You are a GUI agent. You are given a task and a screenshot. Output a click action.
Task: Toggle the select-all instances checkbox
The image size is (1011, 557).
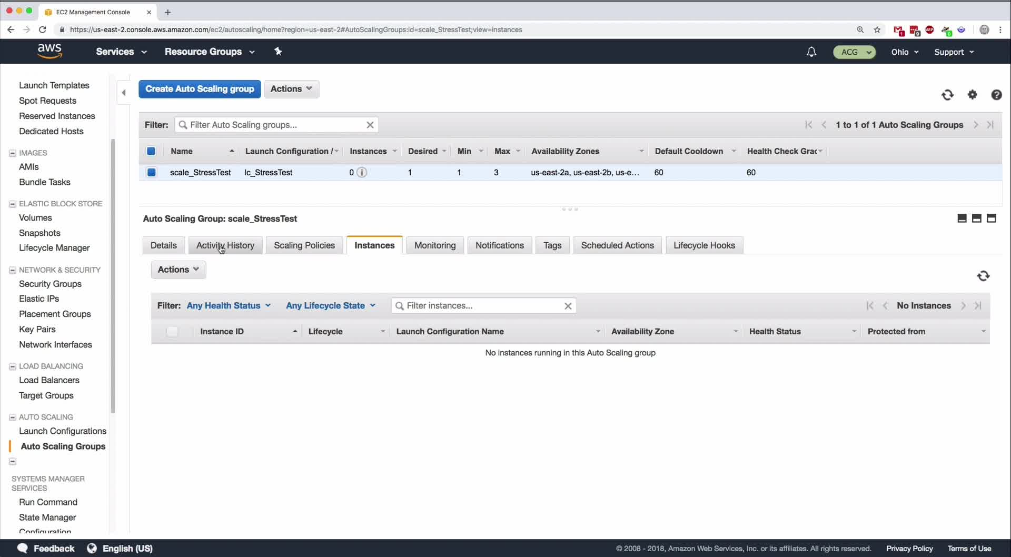tap(172, 332)
